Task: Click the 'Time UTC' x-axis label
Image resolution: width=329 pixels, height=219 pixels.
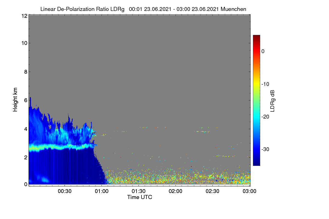Action: coord(140,197)
